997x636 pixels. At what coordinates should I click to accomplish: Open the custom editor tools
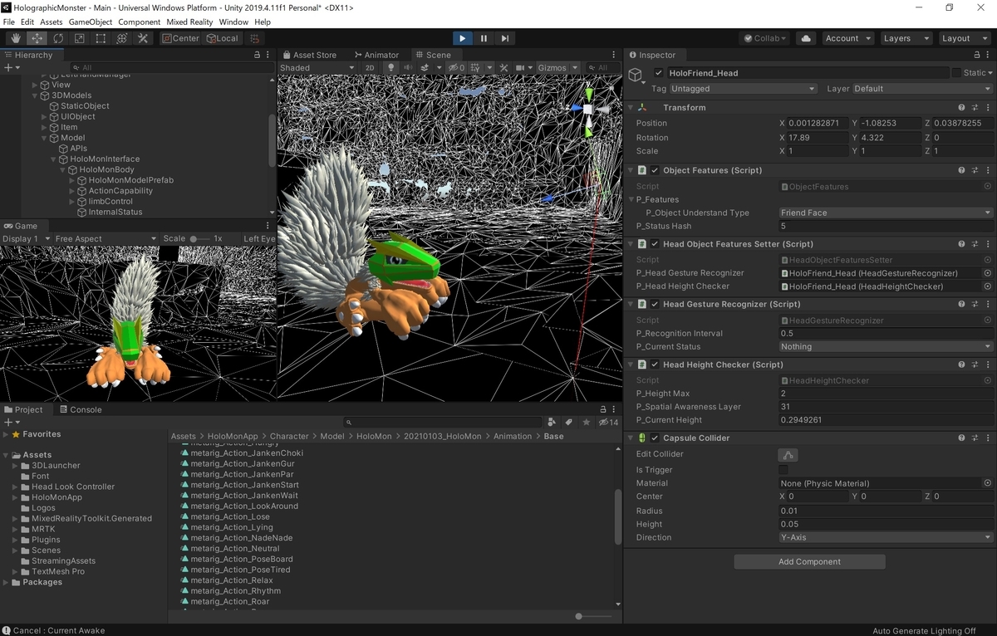pyautogui.click(x=143, y=38)
